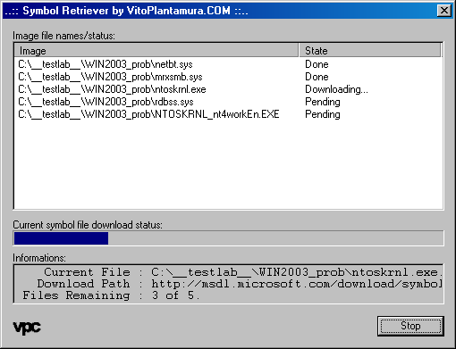Click the Pending state for rdbss.sys
The width and height of the screenshot is (456, 349).
(323, 102)
